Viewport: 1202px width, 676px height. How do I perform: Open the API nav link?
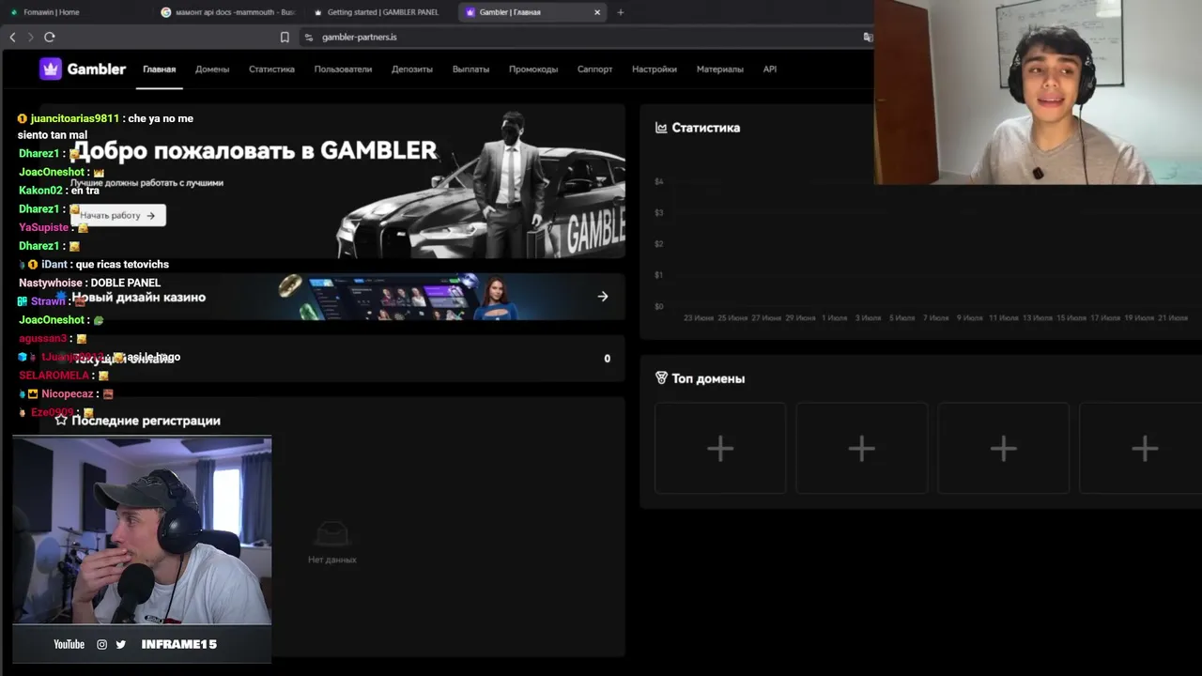[770, 69]
